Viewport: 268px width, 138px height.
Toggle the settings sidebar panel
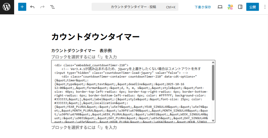(x=240, y=7)
